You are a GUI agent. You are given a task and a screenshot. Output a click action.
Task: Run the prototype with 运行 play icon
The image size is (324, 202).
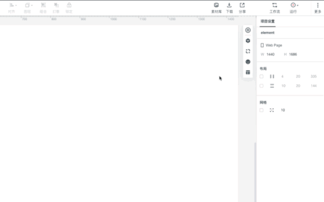[x=293, y=5]
